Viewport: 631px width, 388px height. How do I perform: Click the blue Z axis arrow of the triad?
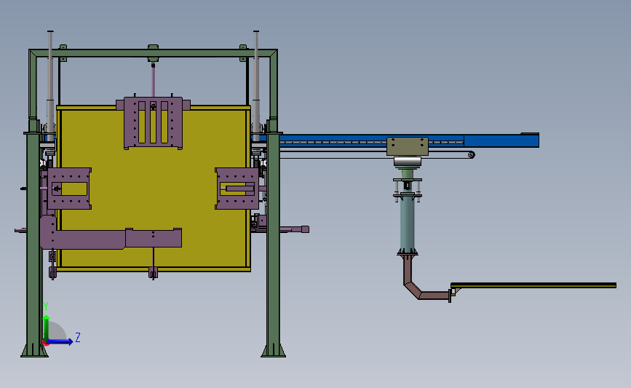pyautogui.click(x=60, y=341)
